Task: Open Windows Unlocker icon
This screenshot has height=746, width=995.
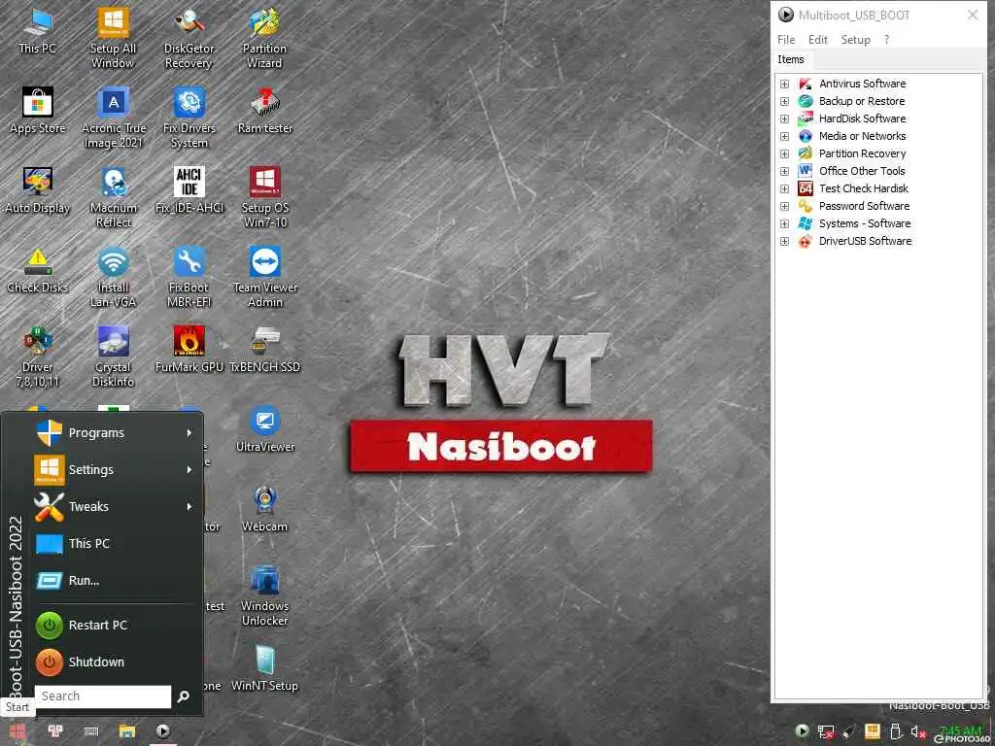Action: (264, 596)
